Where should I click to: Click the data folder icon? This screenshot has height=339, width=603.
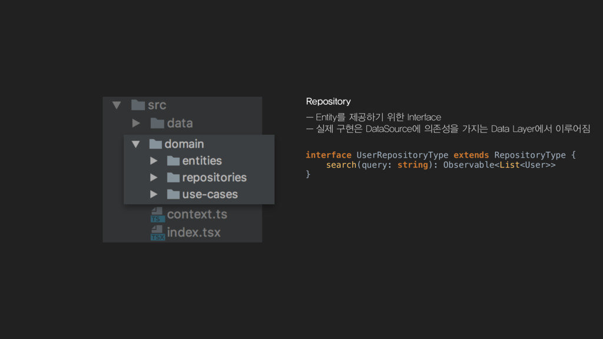pos(157,123)
